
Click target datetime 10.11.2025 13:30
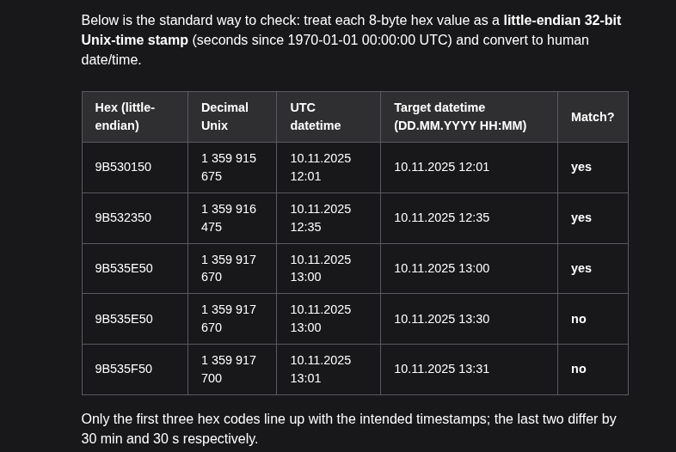point(441,319)
